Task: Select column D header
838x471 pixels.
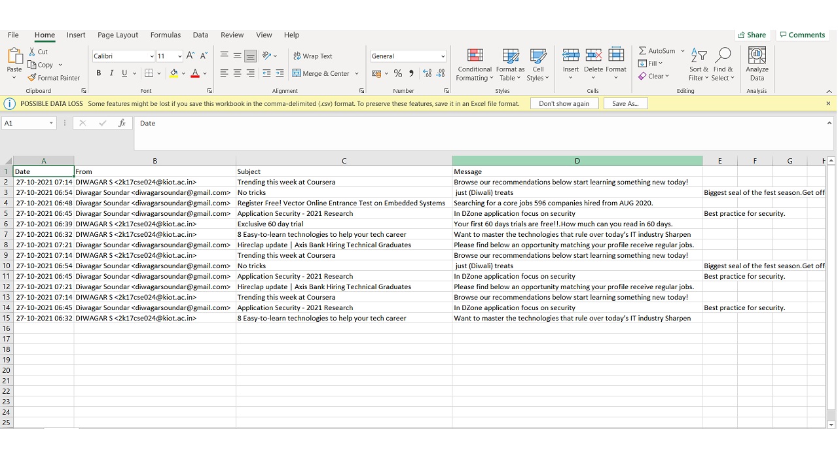Action: click(x=577, y=161)
